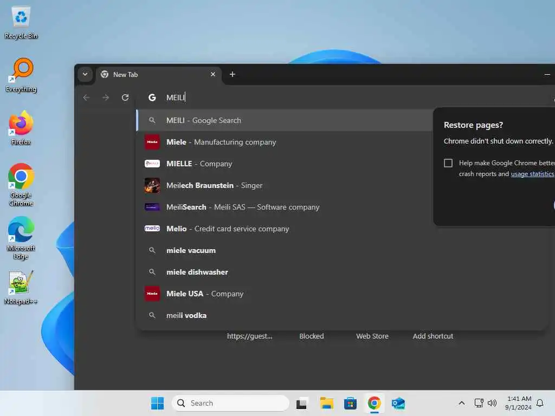Open Microsoft Store from taskbar
The width and height of the screenshot is (555, 416).
coord(350,403)
